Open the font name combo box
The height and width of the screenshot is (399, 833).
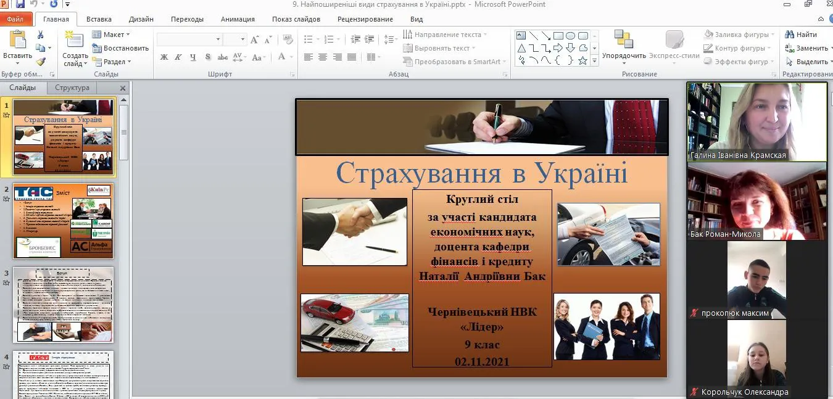(x=189, y=39)
